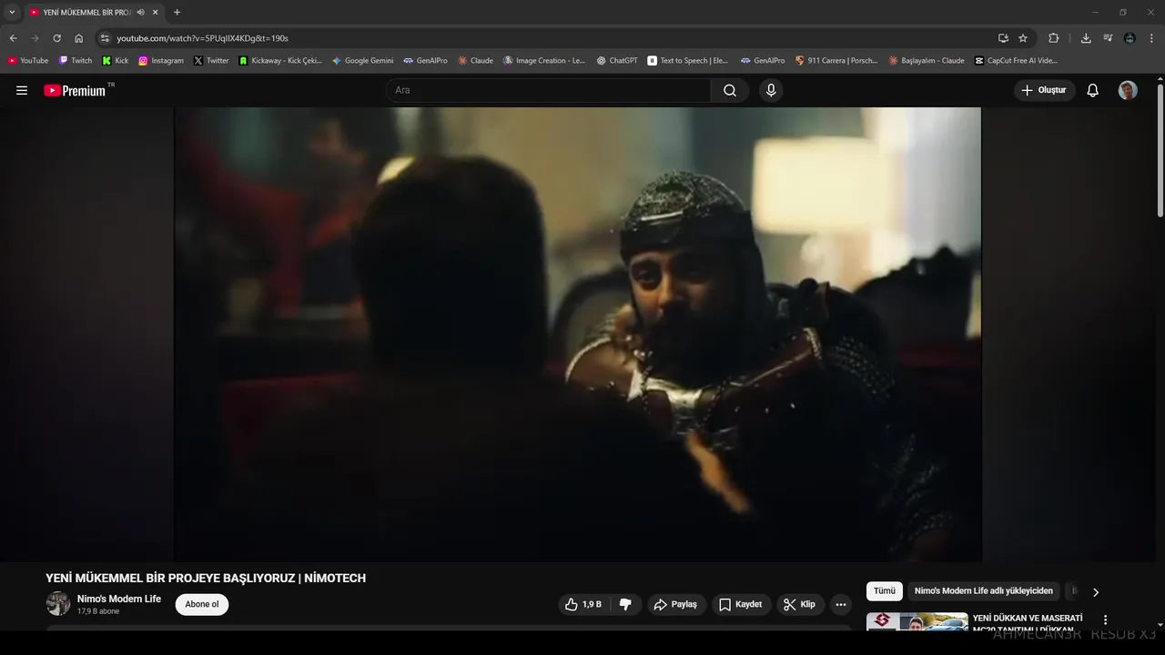Select Nimo's Modern Life adlı yükleyiciden chip
This screenshot has height=655, width=1165.
[984, 591]
